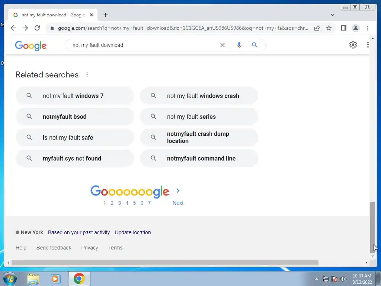
Task: Go to results page 3
Action: [119, 203]
